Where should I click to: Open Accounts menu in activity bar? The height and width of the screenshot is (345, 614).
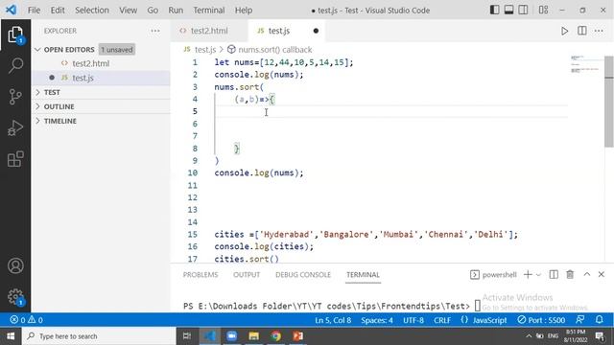point(15,266)
